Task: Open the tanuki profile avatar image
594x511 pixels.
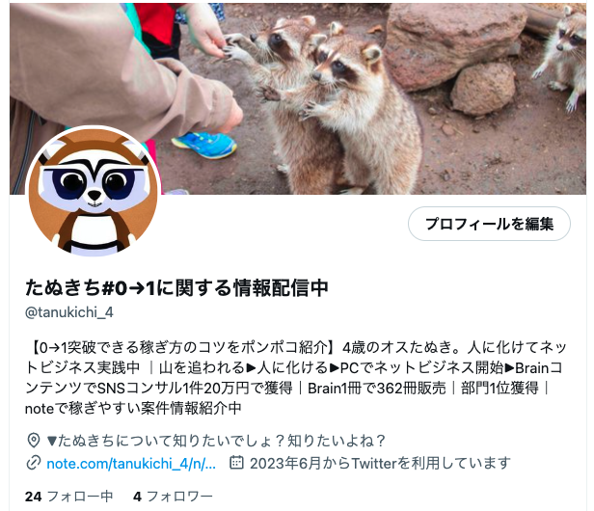Action: coord(94,192)
